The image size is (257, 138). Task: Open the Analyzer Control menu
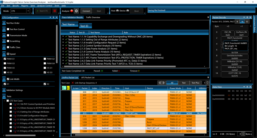(x=45, y=6)
